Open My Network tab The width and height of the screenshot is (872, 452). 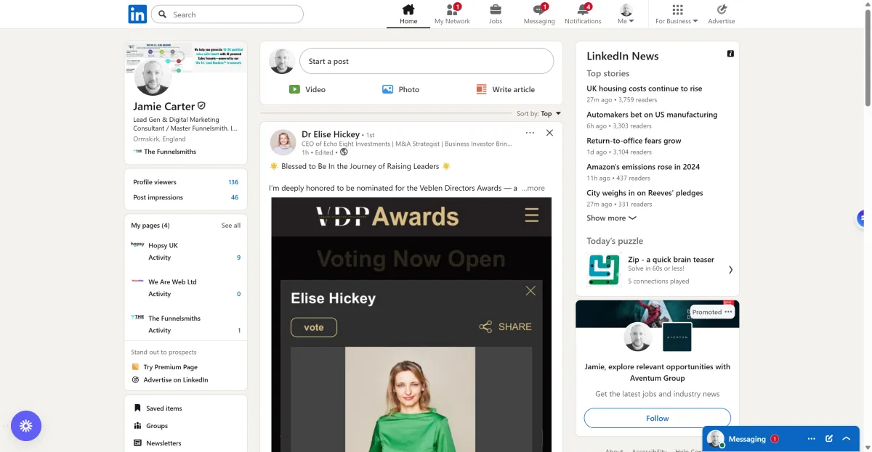tap(452, 15)
